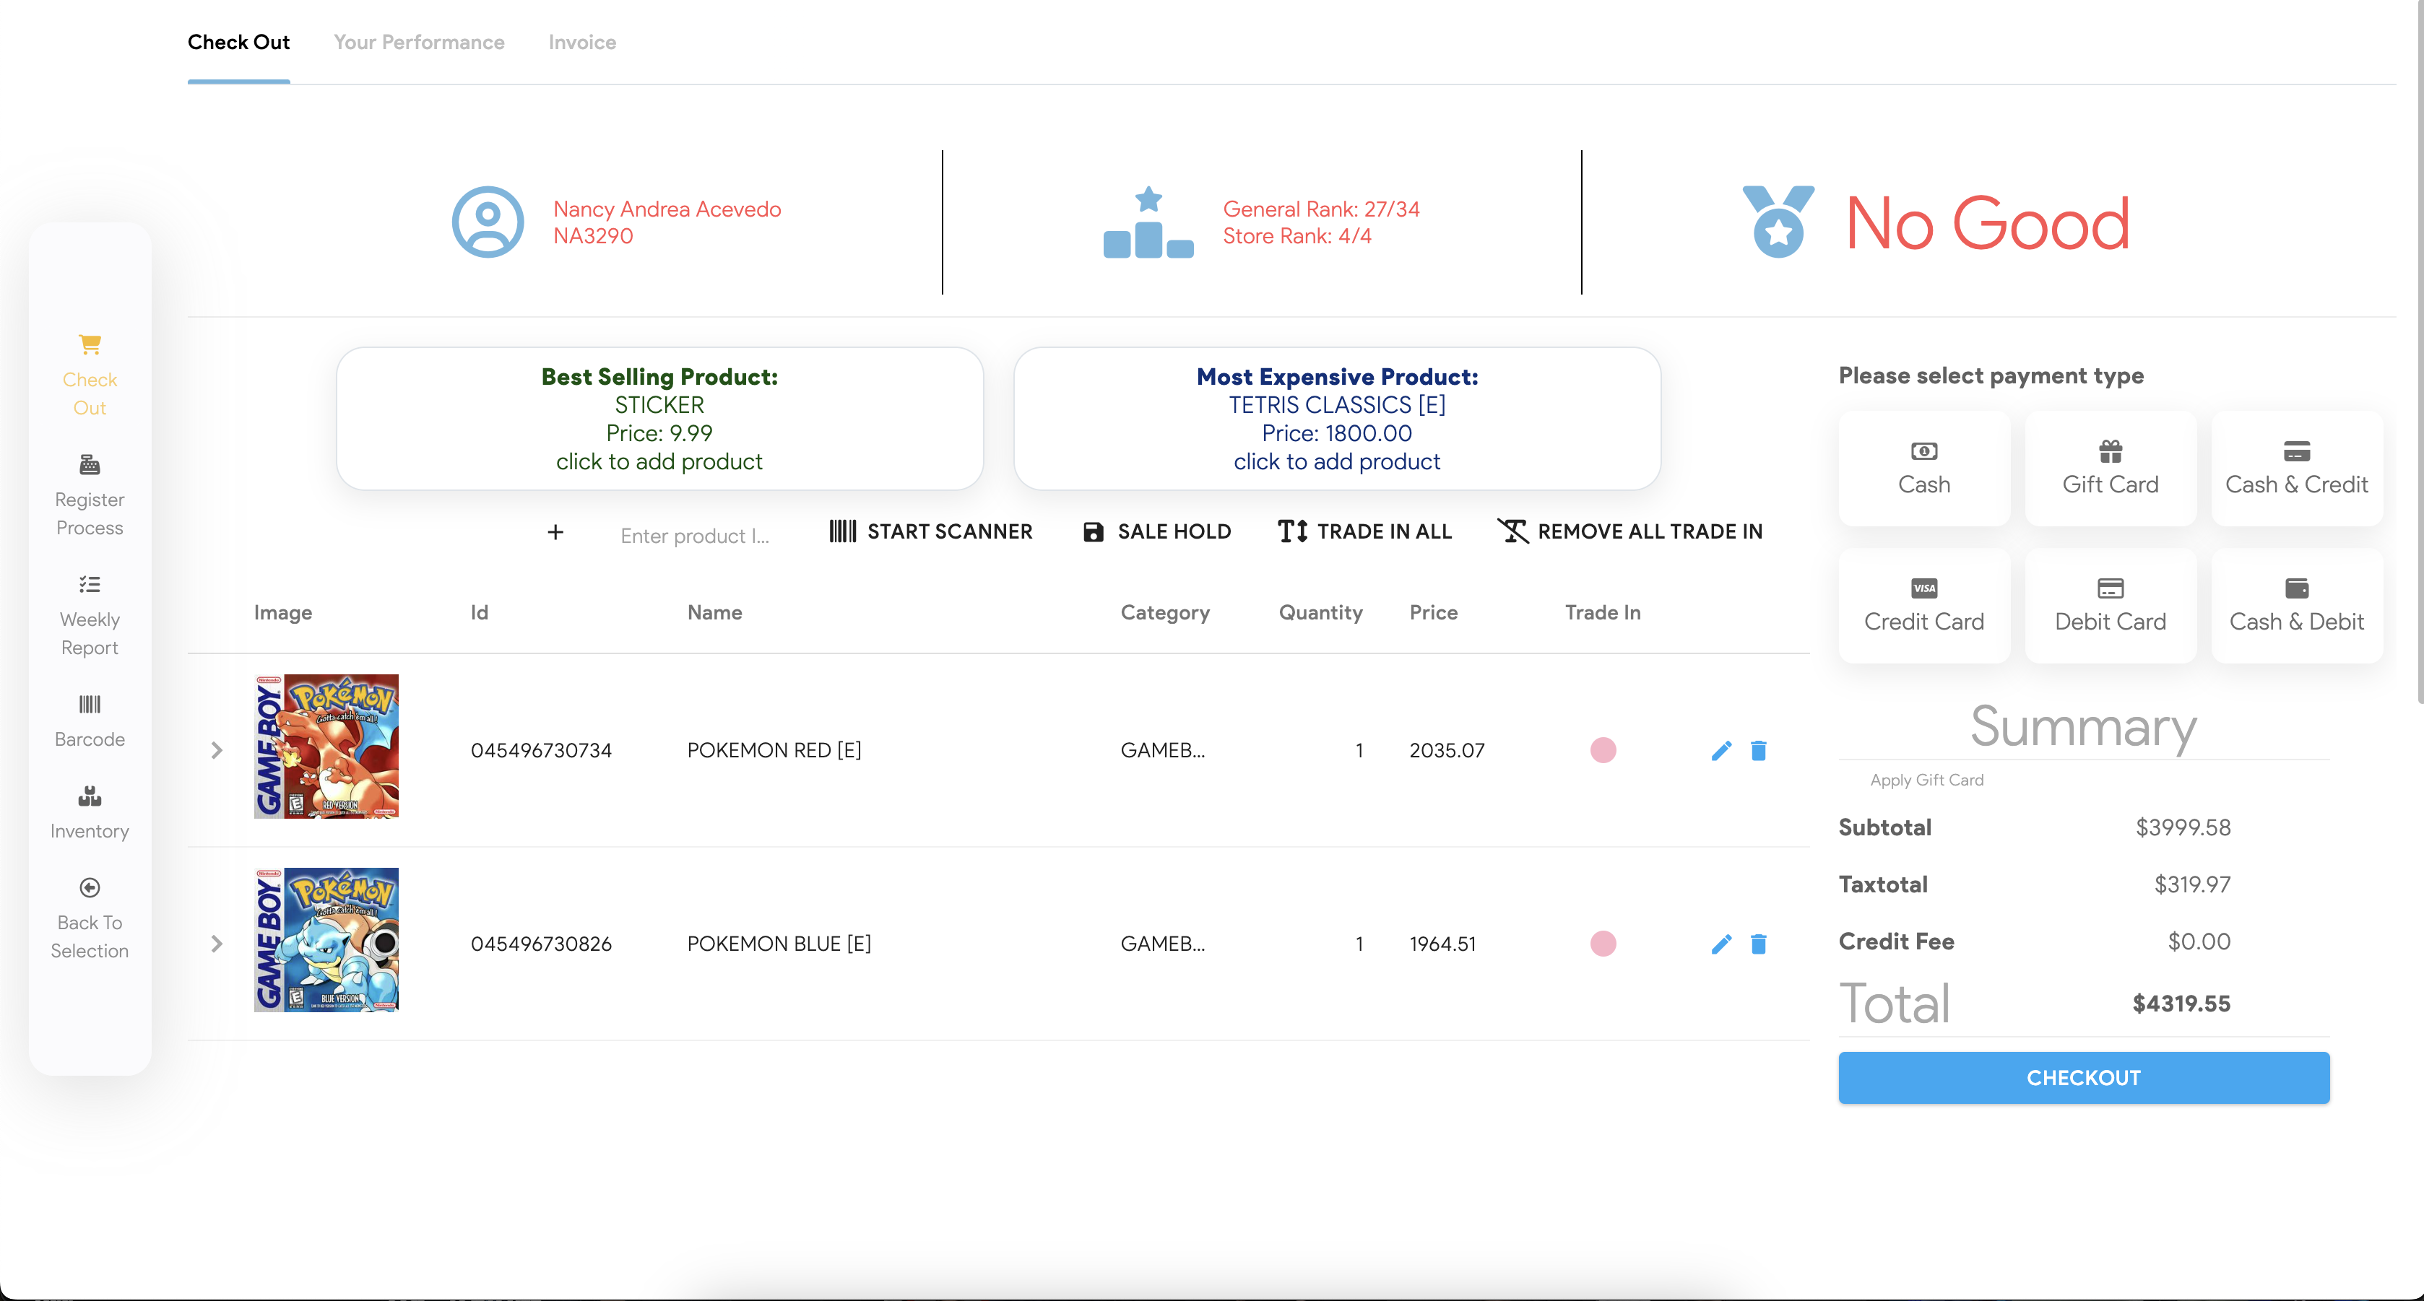2424x1301 pixels.
Task: Open Inventory from the sidebar
Action: coord(90,813)
